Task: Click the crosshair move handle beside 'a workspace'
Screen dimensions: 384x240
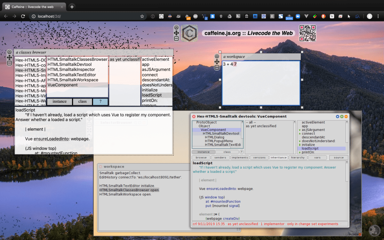Action: (217, 61)
